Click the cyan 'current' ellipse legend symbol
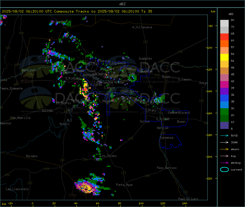 [x=224, y=169]
